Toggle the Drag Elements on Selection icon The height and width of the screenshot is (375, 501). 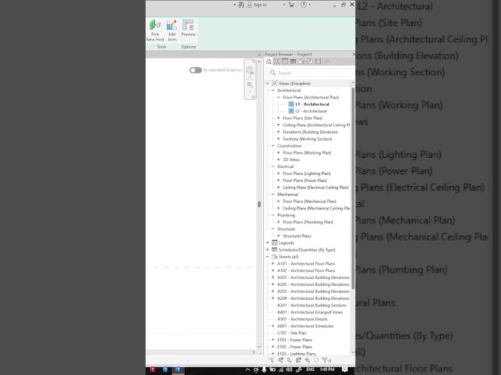[x=308, y=360]
